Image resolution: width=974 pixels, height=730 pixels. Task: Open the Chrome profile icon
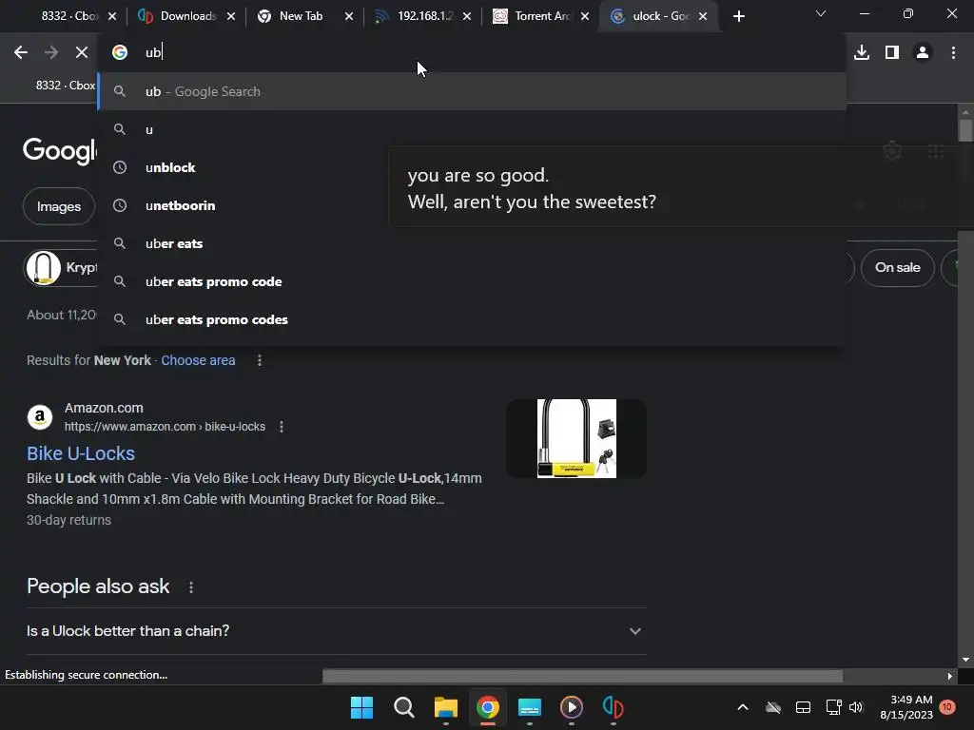click(923, 53)
